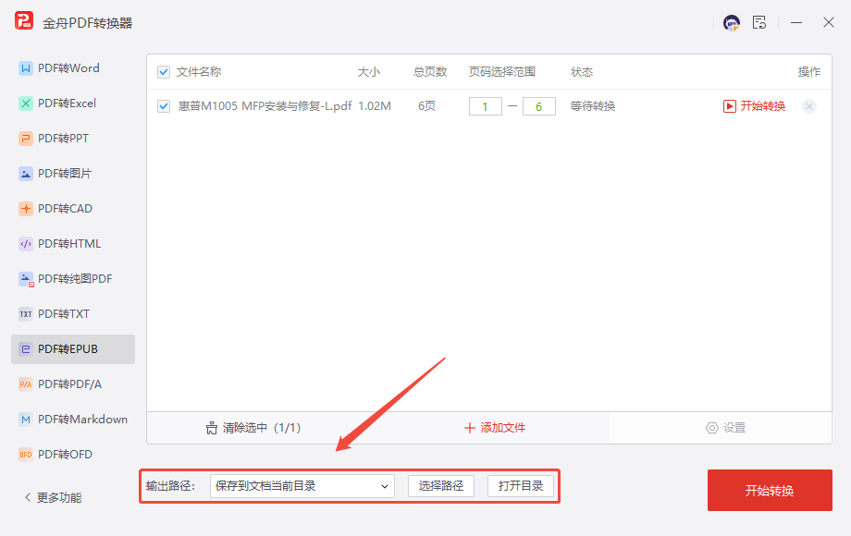
Task: Click the 打开目录 button
Action: [x=521, y=486]
